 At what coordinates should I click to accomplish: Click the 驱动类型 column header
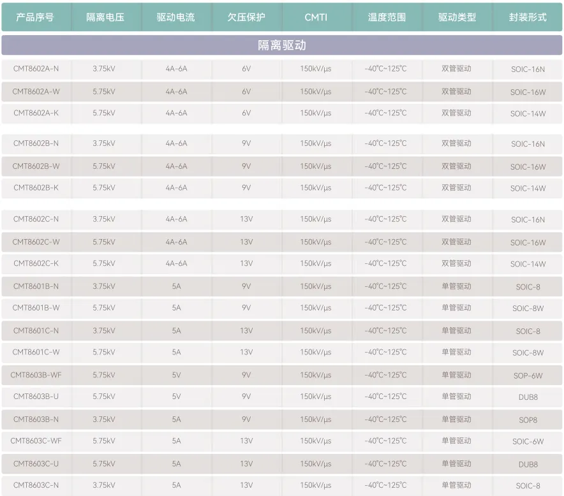pos(457,17)
